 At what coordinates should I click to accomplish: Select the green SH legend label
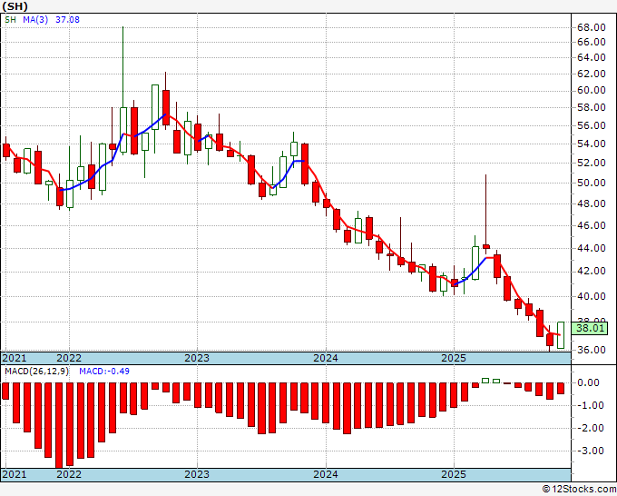[11, 20]
